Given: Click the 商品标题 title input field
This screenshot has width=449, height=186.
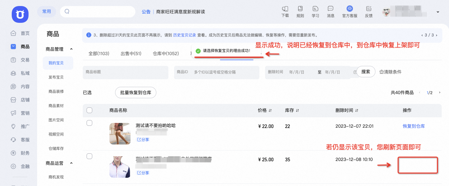Looking at the screenshot, I should [x=125, y=72].
